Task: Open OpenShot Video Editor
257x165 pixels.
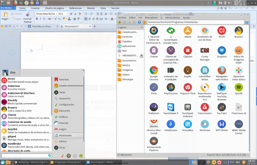Action: coord(239,70)
